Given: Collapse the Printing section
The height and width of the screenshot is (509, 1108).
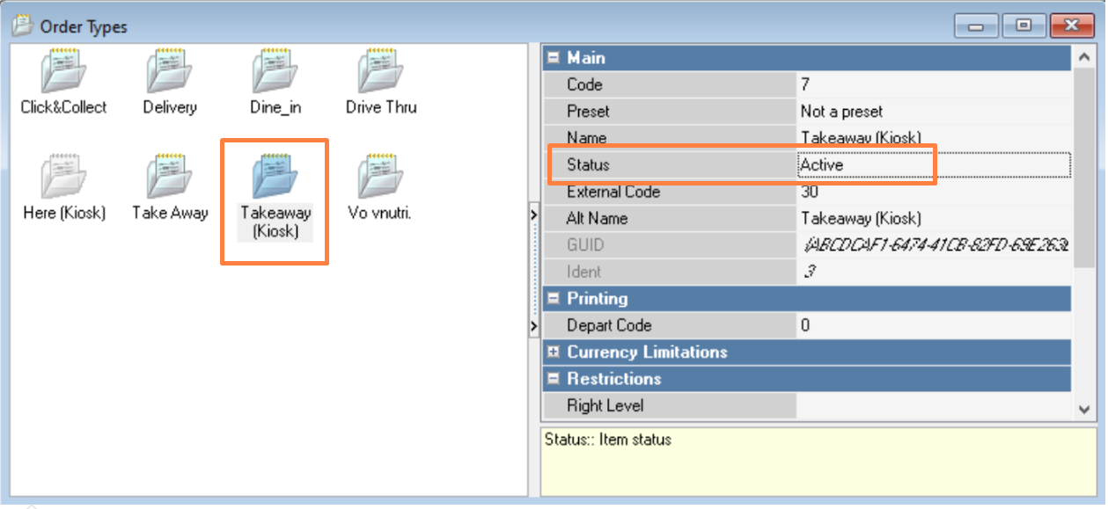Looking at the screenshot, I should 554,299.
